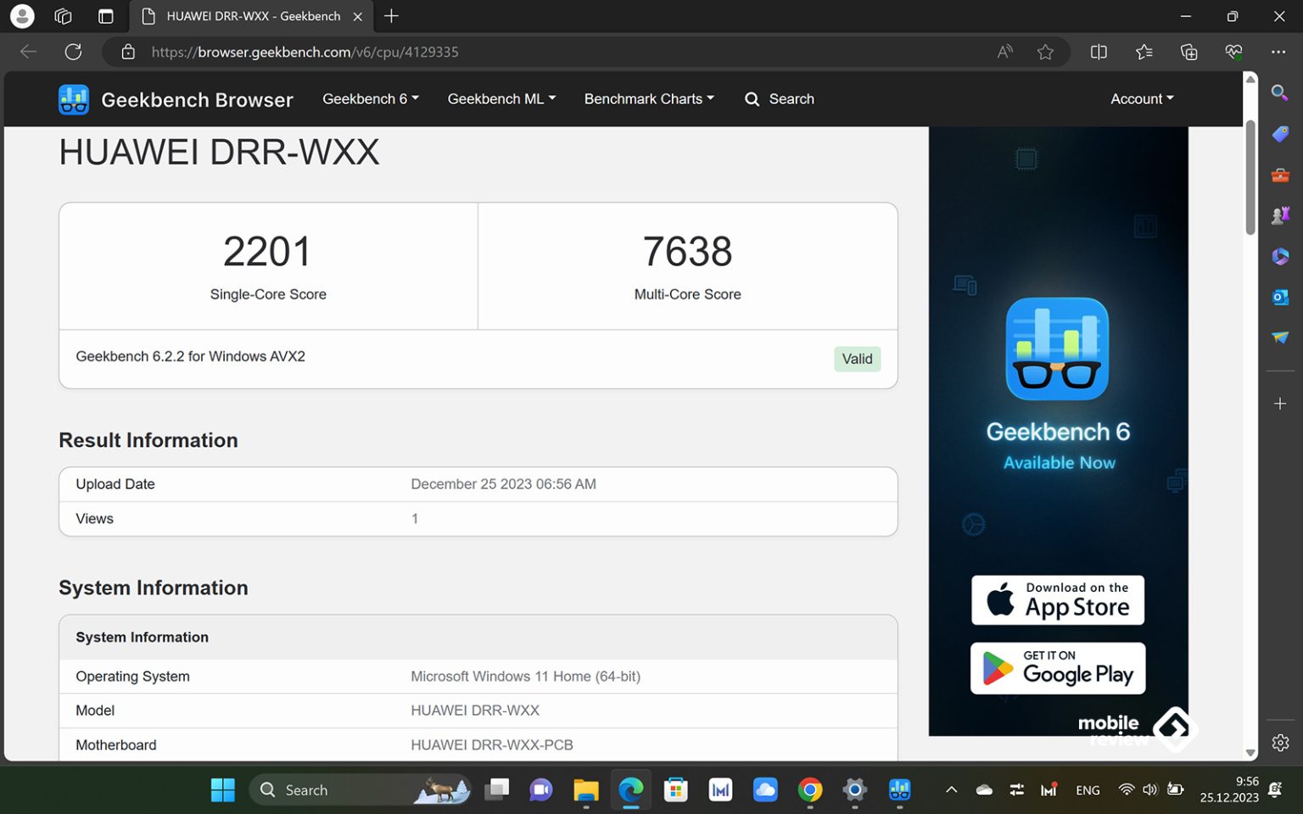Expand the Account menu

1142,99
